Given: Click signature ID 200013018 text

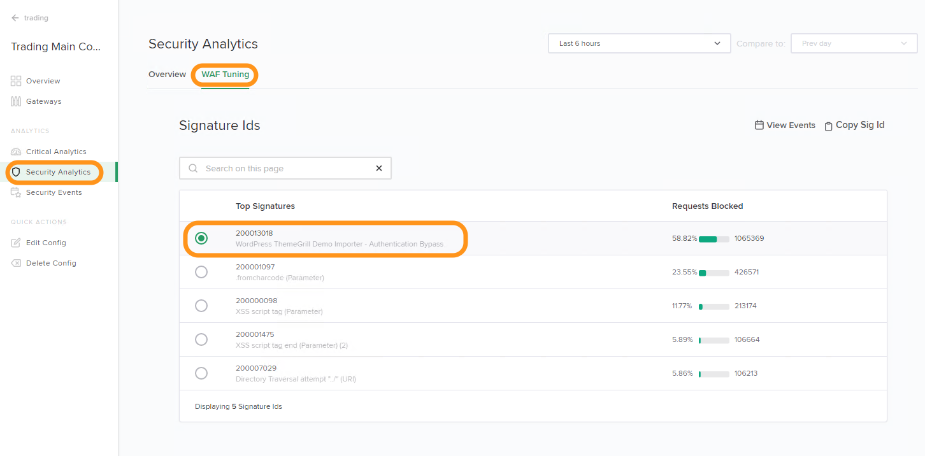Looking at the screenshot, I should click(254, 233).
